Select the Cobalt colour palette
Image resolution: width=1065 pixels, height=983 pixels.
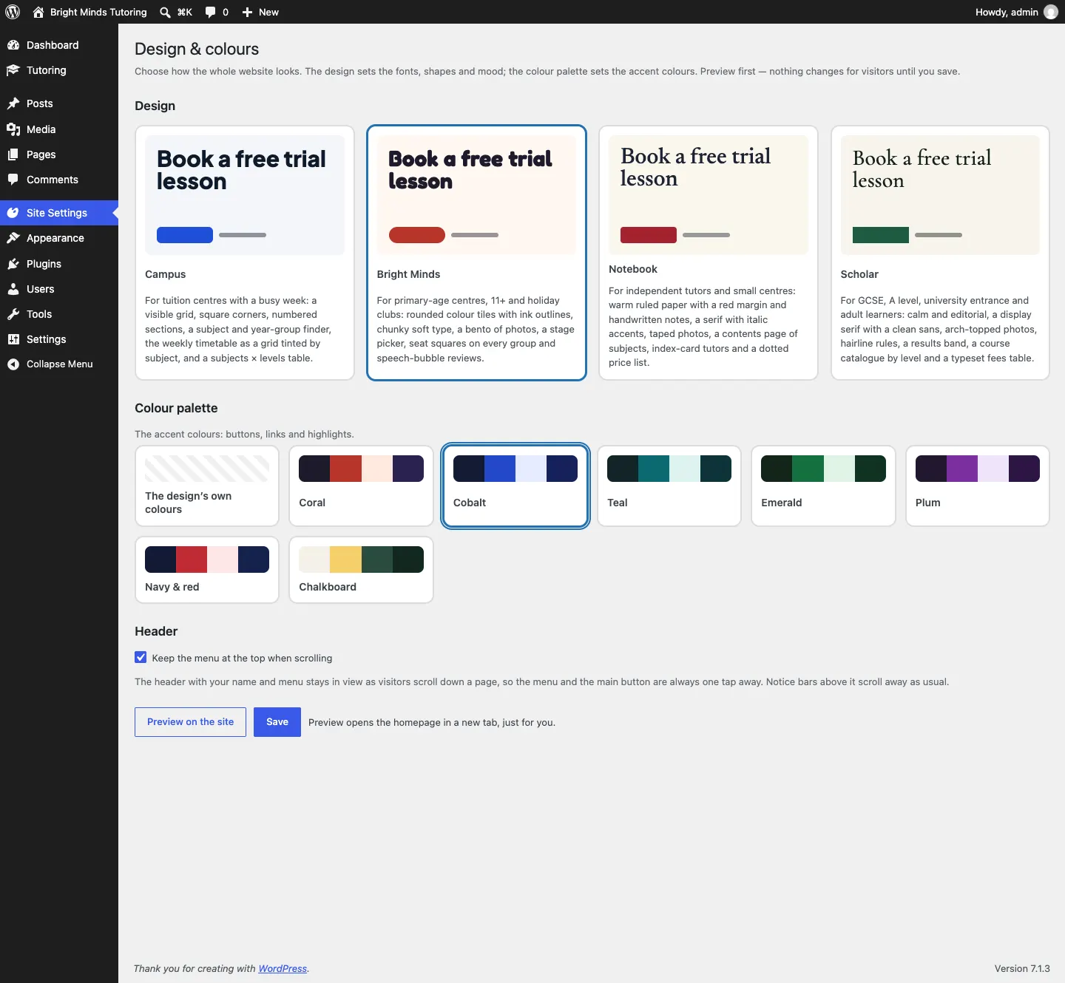pos(515,486)
